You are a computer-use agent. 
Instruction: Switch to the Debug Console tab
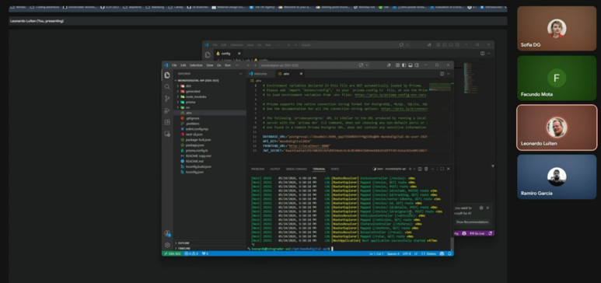coord(296,169)
